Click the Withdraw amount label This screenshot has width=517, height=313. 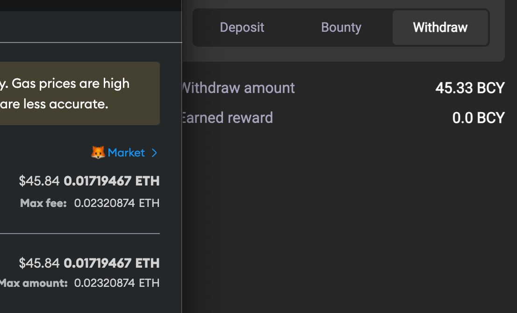click(x=238, y=88)
